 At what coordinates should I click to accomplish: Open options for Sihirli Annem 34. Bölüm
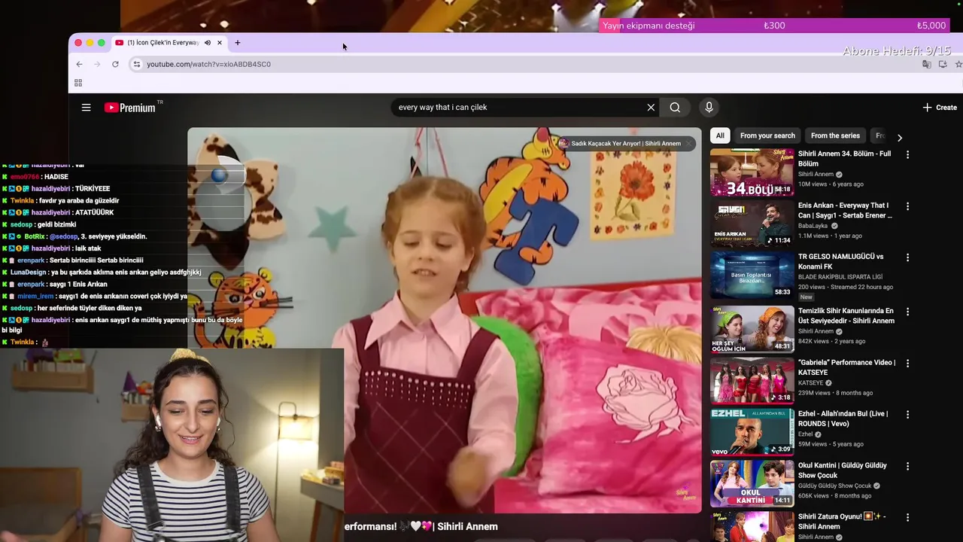(x=907, y=154)
